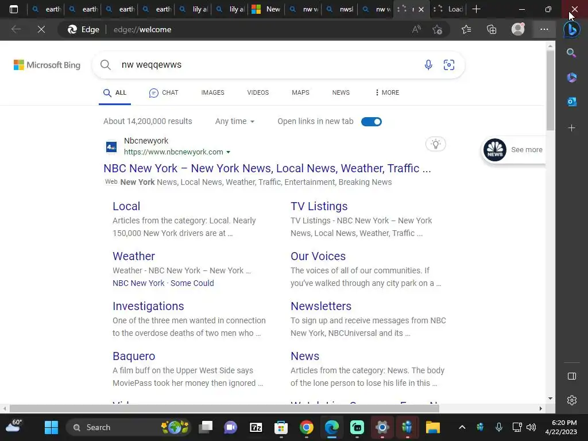This screenshot has width=588, height=441.
Task: Switch to the CHAT tab
Action: click(x=164, y=92)
